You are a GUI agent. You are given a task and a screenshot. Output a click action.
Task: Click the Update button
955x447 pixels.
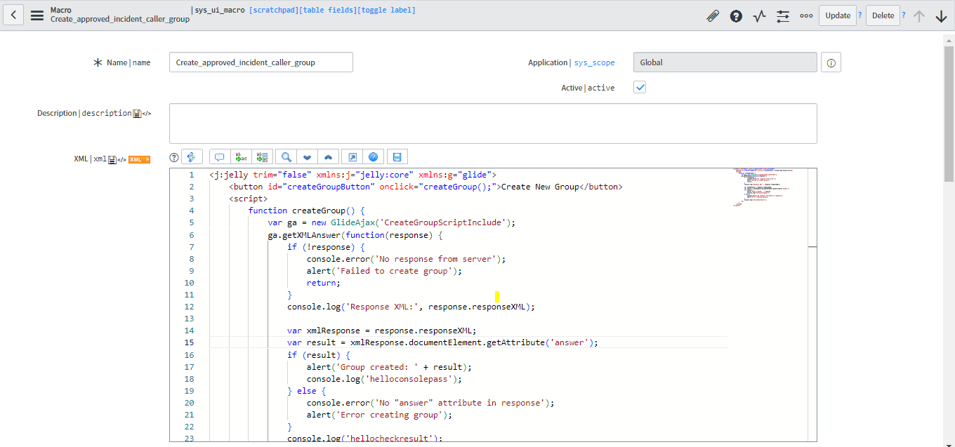tap(837, 15)
